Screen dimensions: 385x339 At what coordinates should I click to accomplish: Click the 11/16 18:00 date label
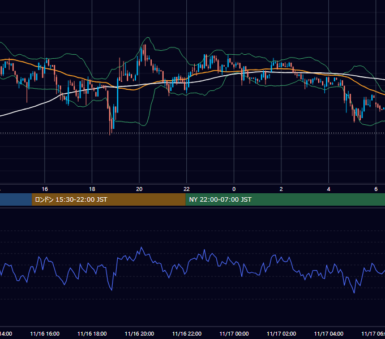92,333
